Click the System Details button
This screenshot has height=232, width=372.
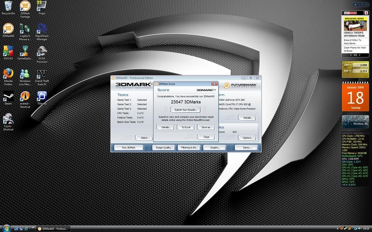pyautogui.click(x=248, y=118)
